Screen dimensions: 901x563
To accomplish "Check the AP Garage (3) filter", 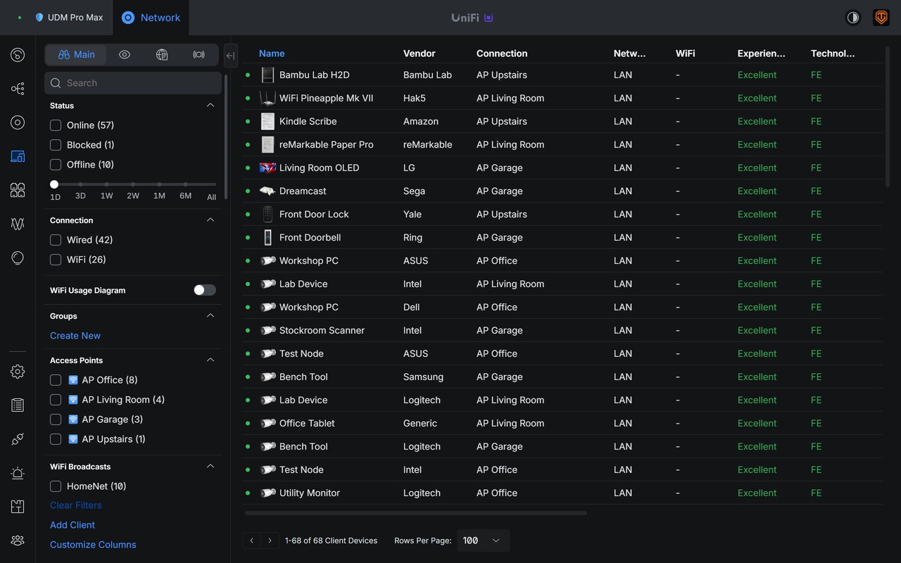I will click(x=56, y=419).
